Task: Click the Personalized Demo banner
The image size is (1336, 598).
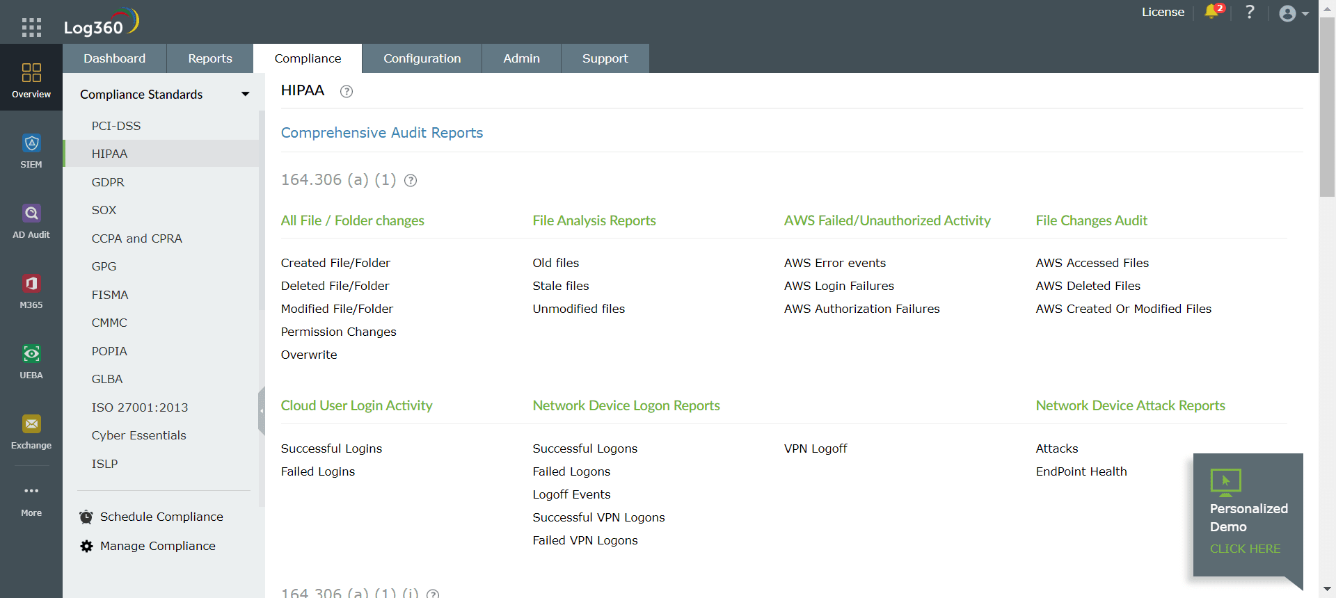Action: click(x=1247, y=515)
